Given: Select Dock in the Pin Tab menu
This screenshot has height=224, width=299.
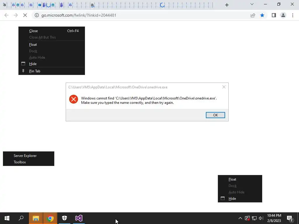Looking at the screenshot, I should [x=52, y=51].
